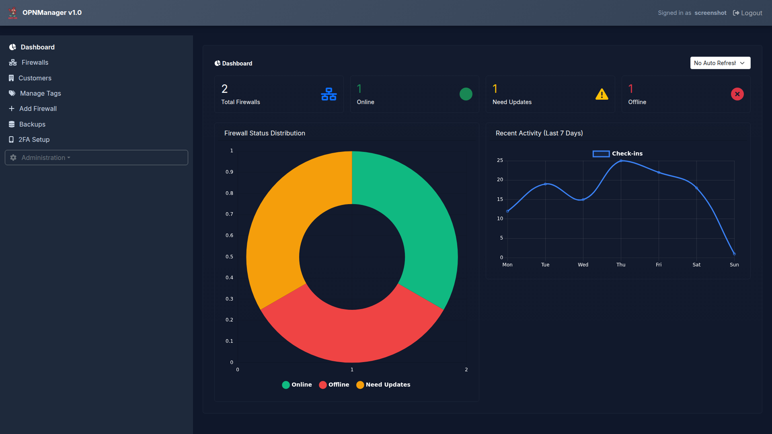Go to 2FA Setup in sidebar

[x=34, y=139]
